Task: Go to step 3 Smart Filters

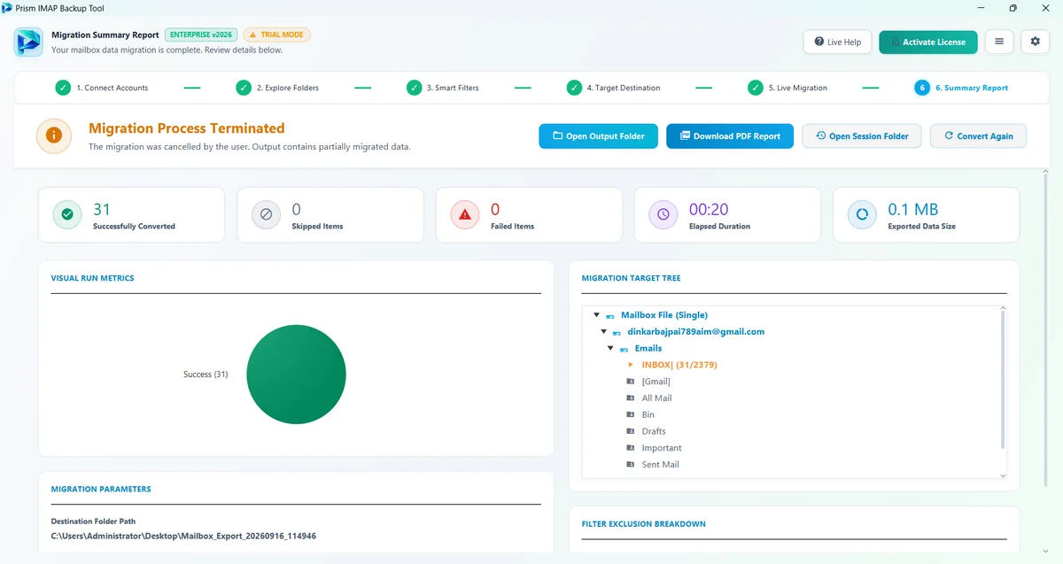Action: coord(442,88)
